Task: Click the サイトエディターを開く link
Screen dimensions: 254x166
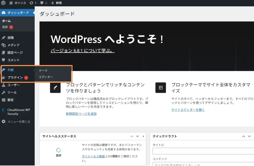Action: pos(188,109)
